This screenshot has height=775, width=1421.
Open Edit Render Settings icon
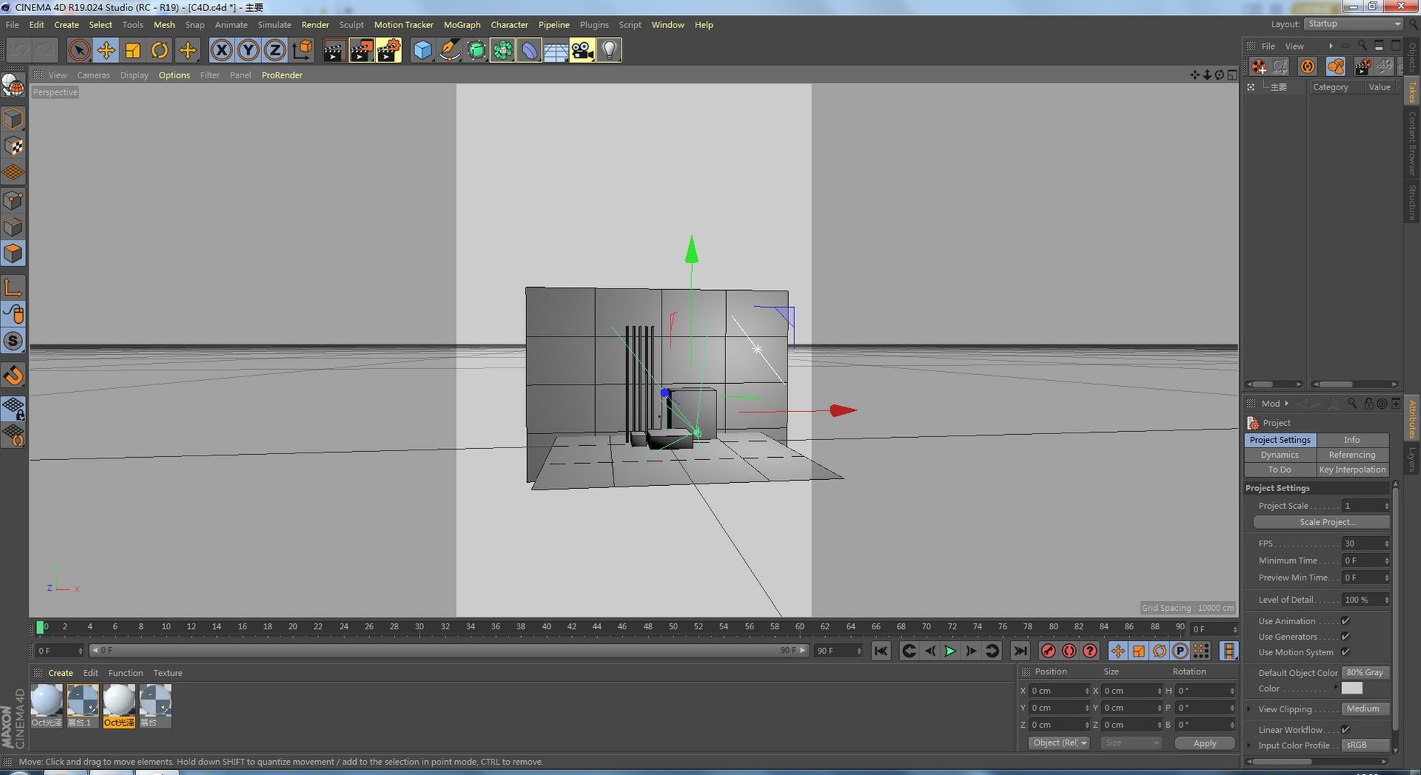[x=389, y=50]
